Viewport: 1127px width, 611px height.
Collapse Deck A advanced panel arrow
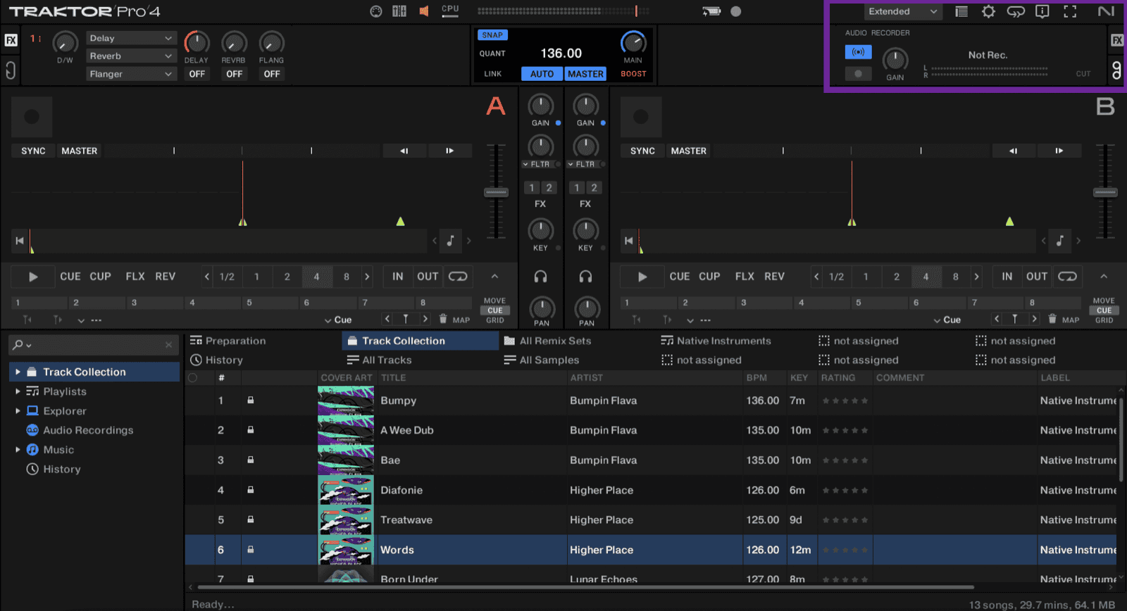[494, 277]
